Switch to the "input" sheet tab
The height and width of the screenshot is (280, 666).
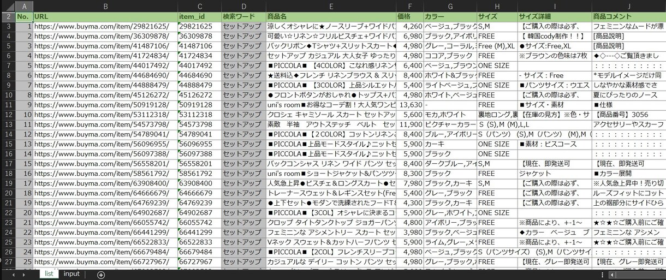coord(72,274)
